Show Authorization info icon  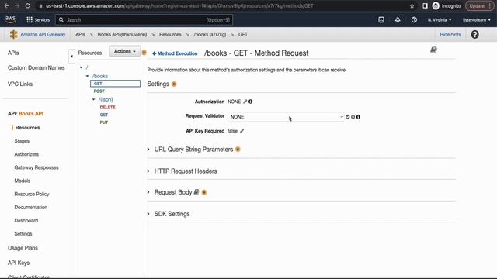[250, 102]
